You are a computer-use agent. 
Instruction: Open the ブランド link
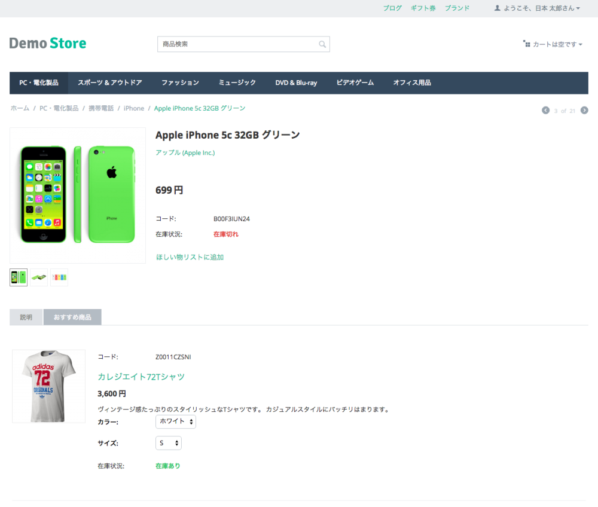(457, 8)
